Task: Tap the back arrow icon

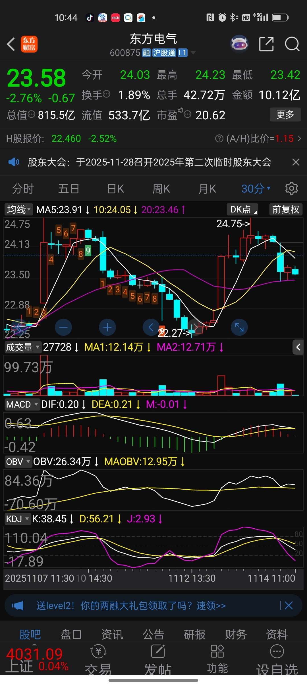Action: point(11,44)
